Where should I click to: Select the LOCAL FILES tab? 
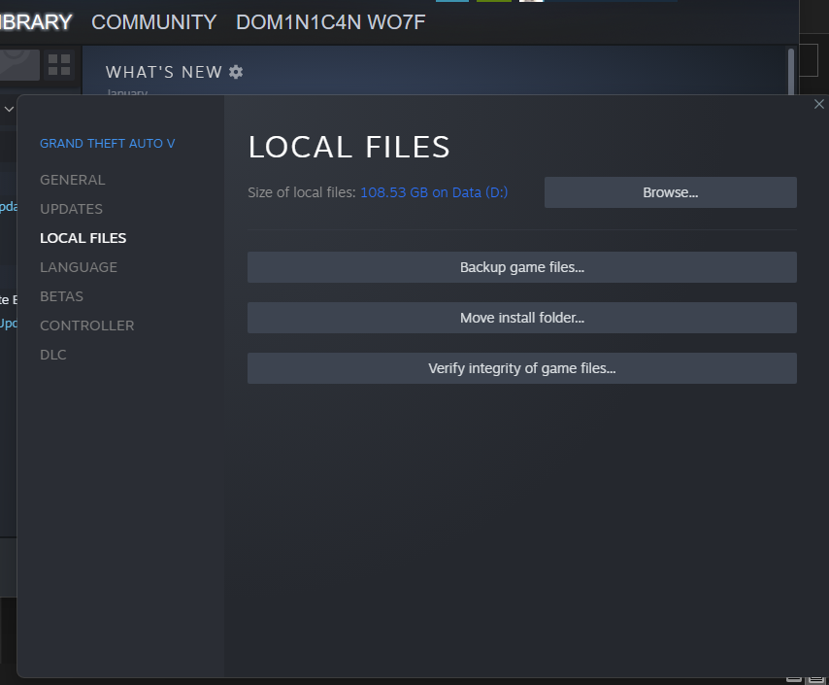[83, 238]
